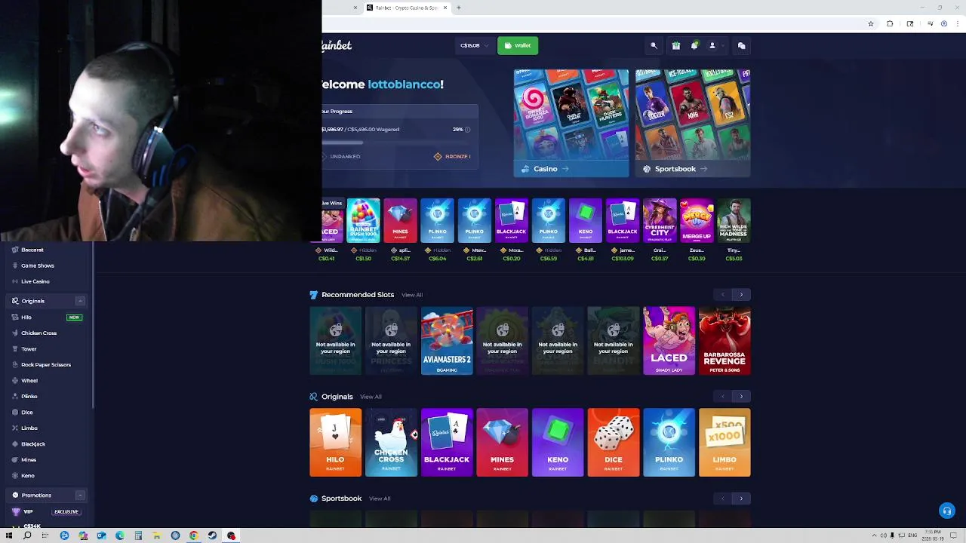
Task: Open the chat bubbles icon
Action: [742, 45]
